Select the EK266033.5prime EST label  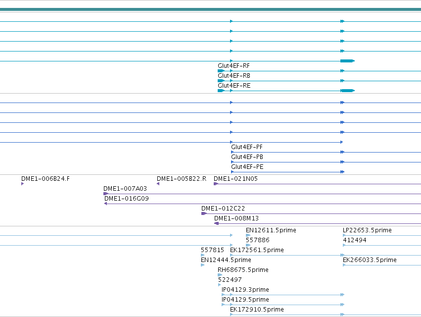[x=370, y=260]
